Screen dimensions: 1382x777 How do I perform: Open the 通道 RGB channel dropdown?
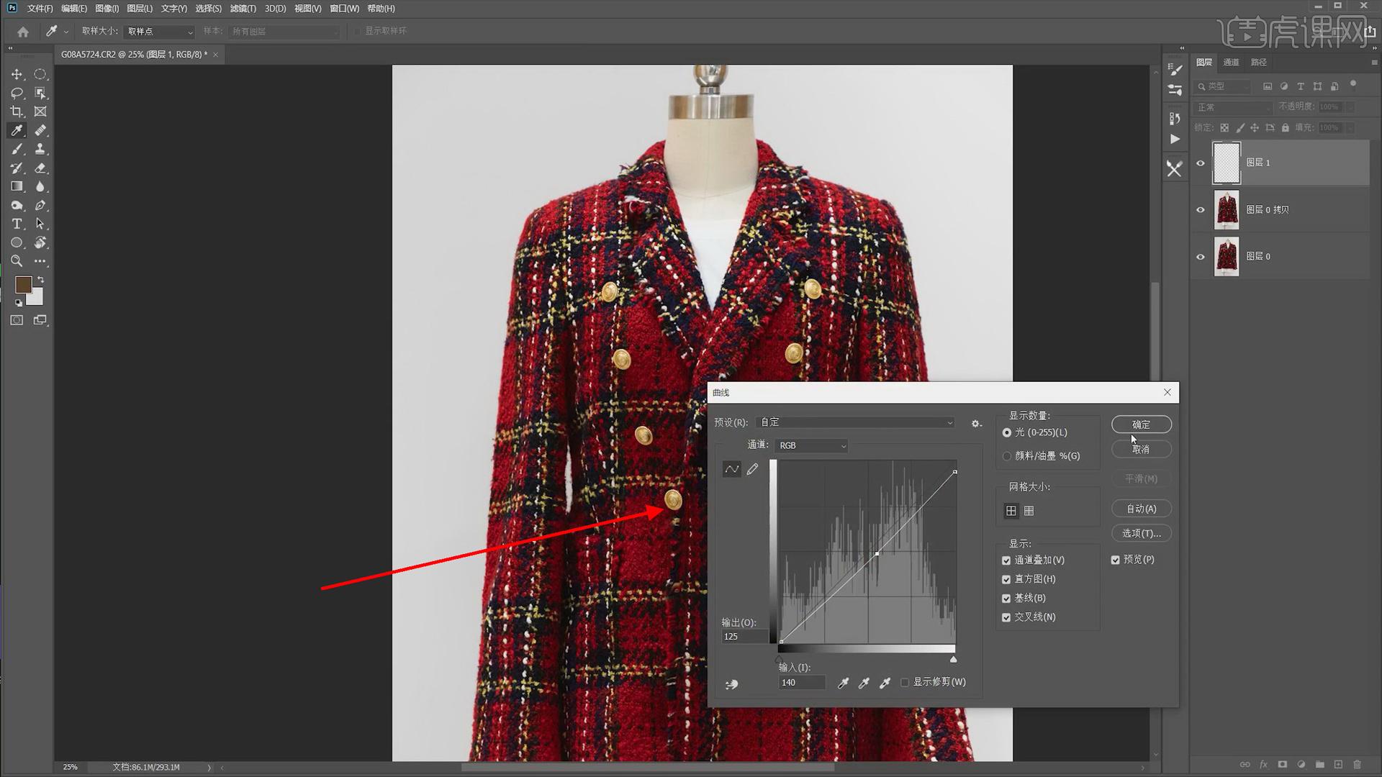[x=812, y=446]
